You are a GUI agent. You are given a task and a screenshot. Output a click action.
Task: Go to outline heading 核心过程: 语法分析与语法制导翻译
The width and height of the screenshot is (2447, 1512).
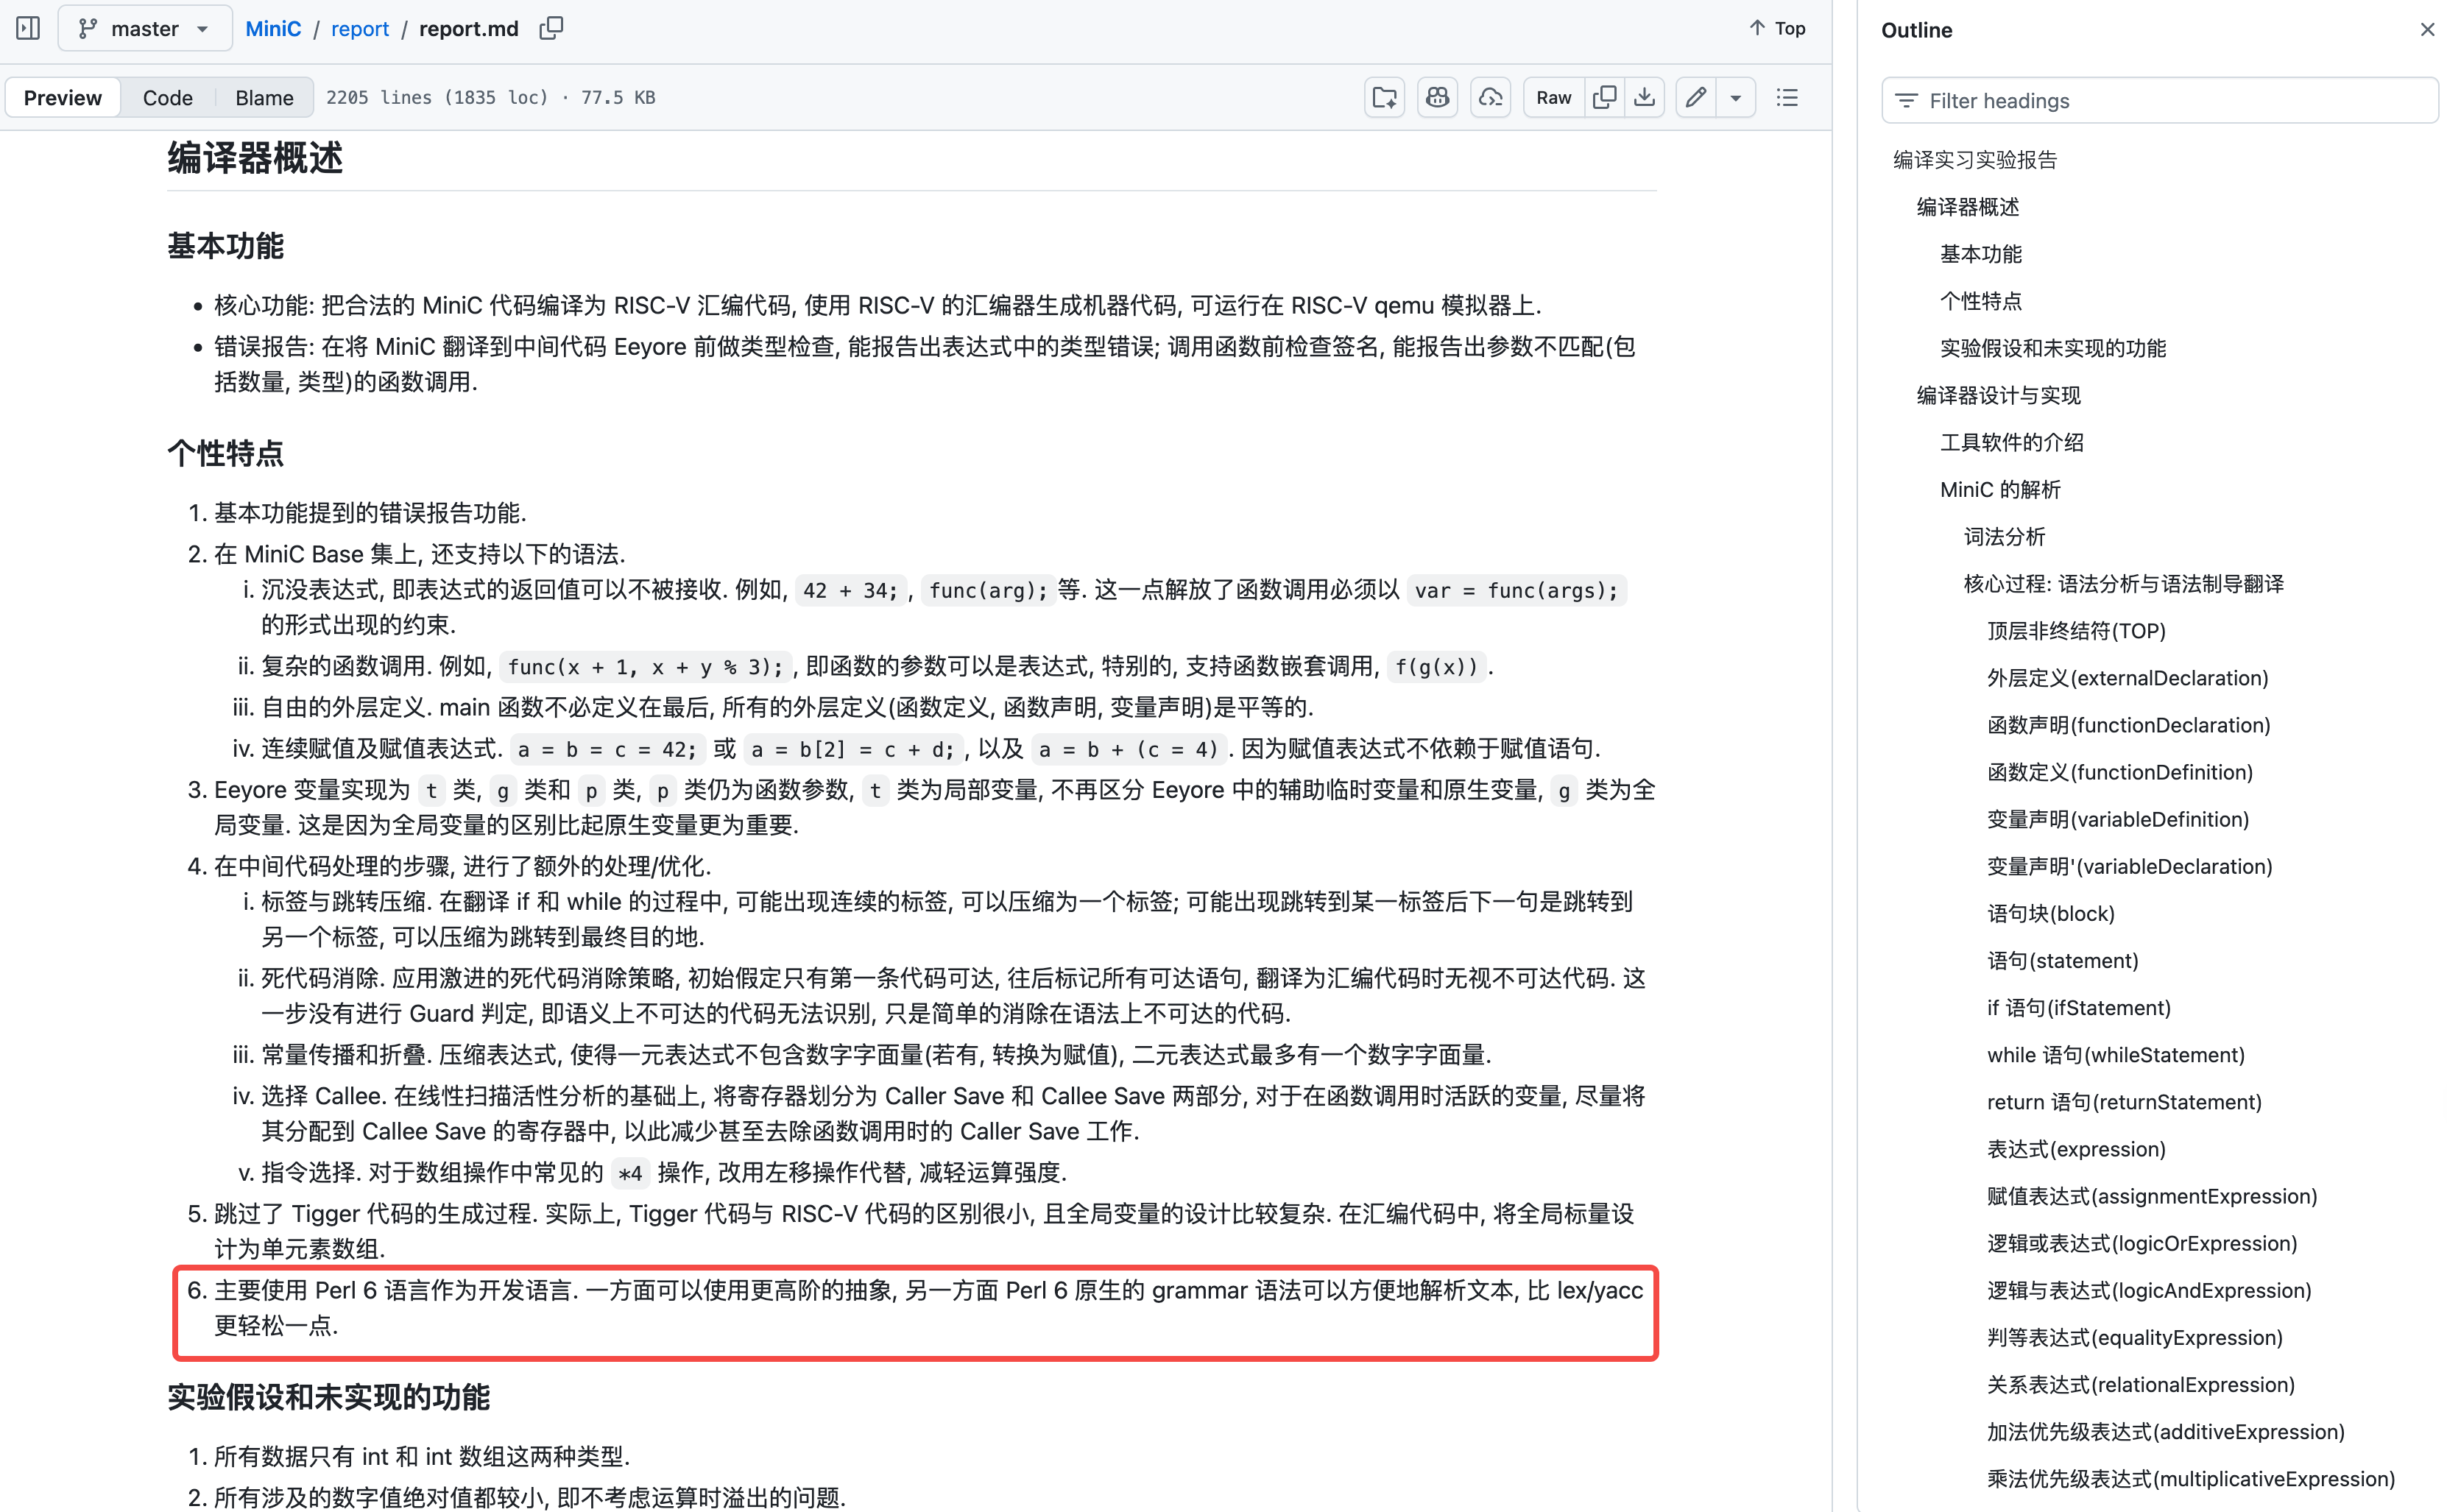tap(2123, 582)
